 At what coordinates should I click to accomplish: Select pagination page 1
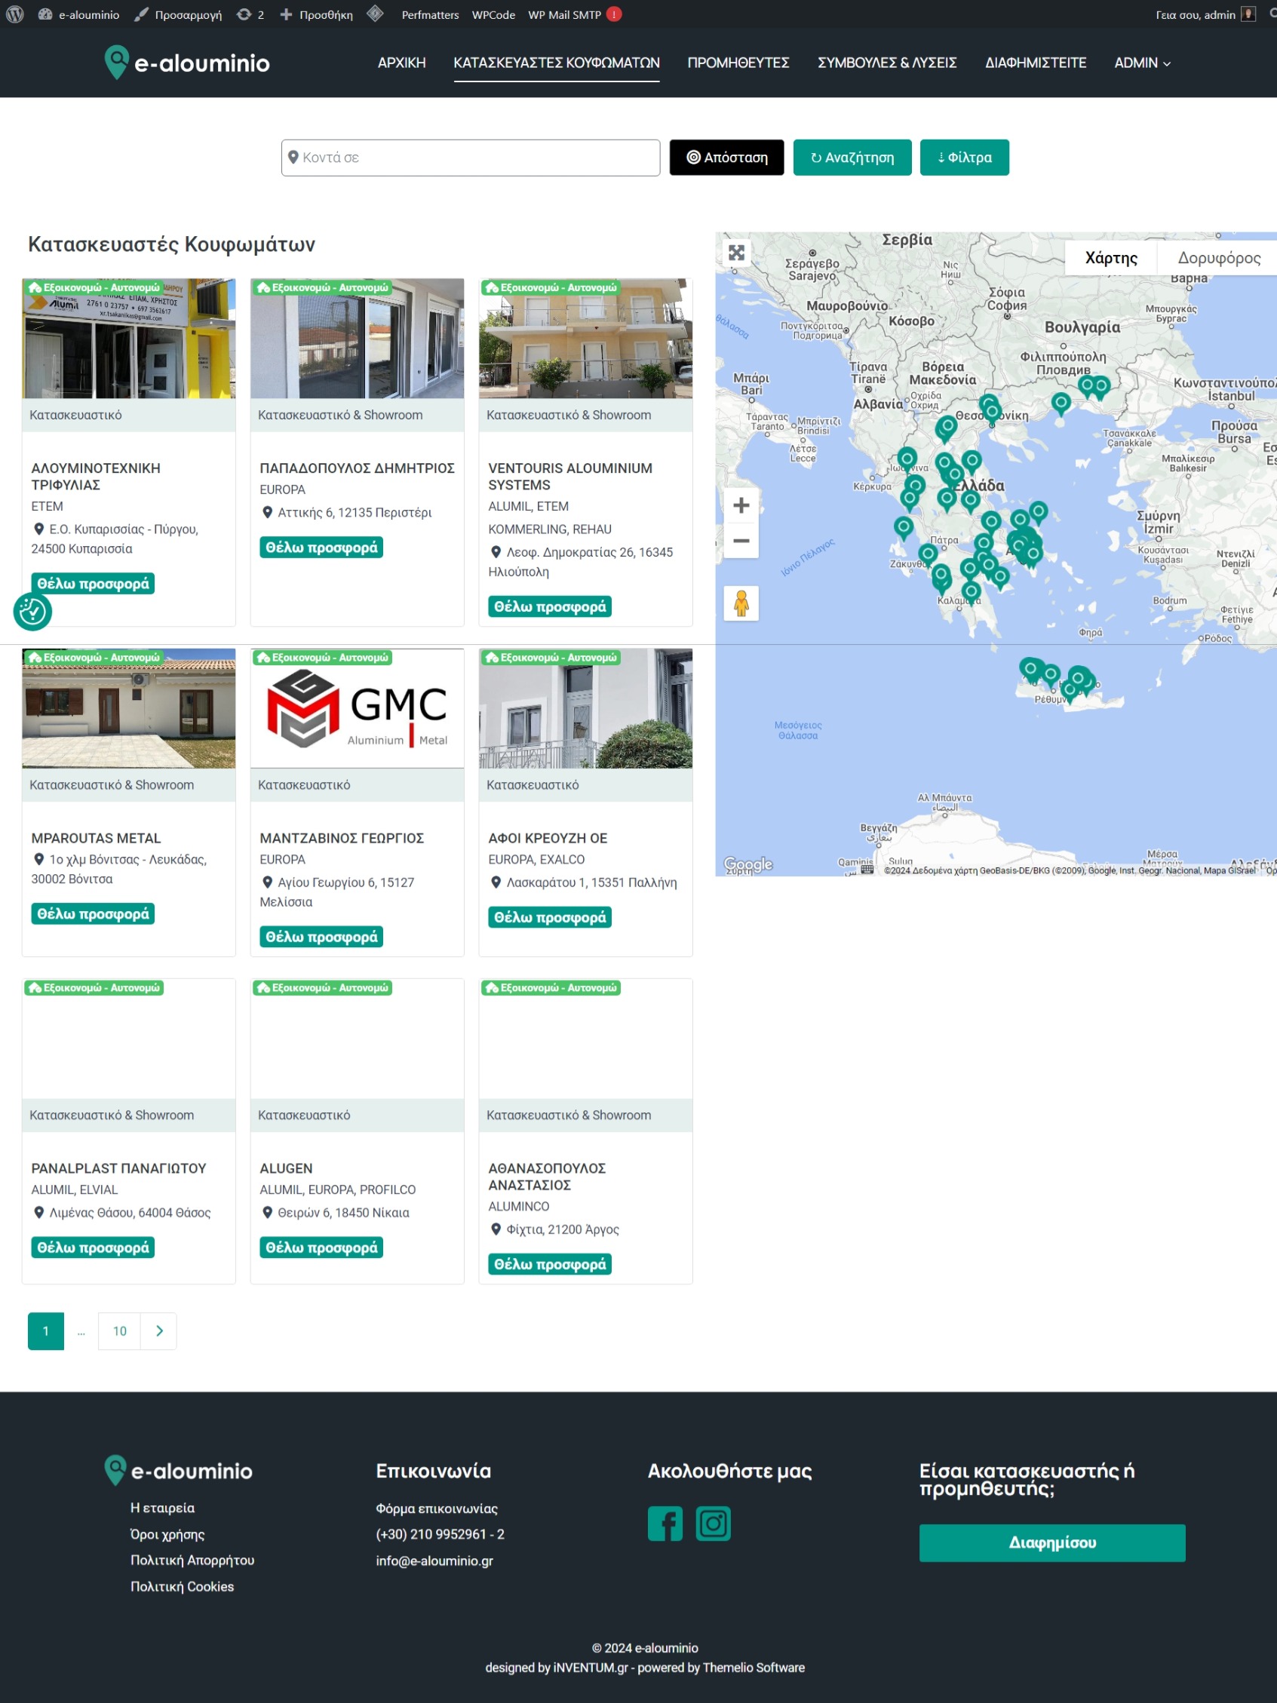(46, 1331)
